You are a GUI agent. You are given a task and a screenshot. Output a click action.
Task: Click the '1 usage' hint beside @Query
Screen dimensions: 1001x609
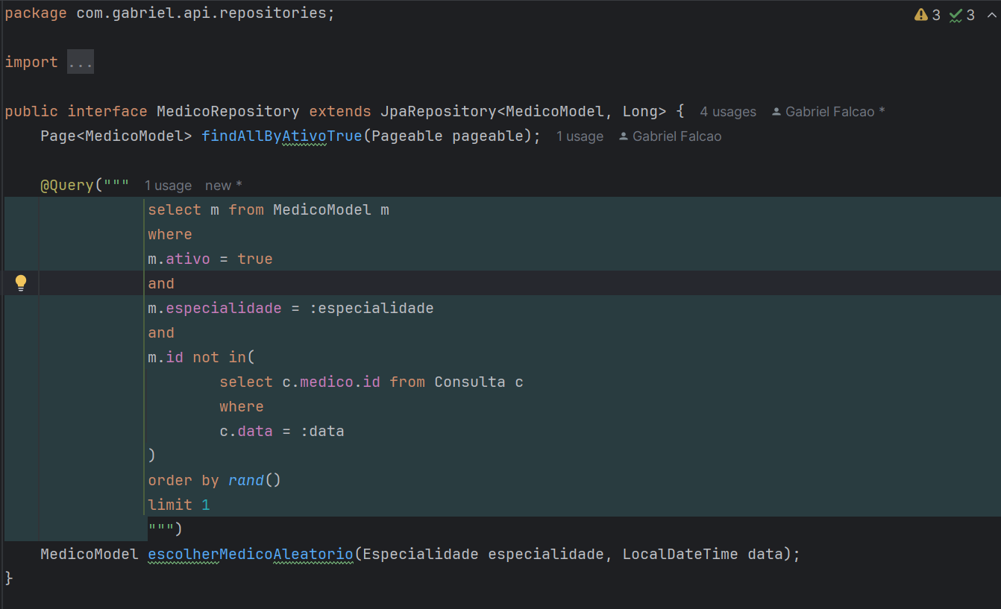168,186
